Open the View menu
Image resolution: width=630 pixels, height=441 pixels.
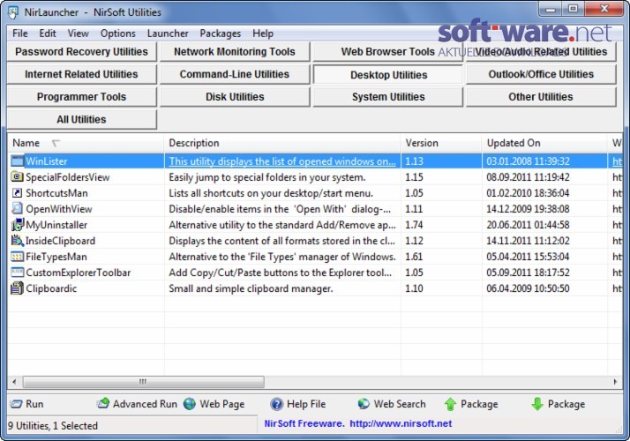pyautogui.click(x=78, y=34)
